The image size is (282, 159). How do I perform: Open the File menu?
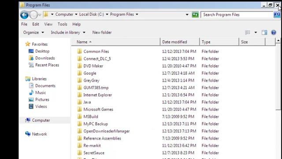[24, 24]
